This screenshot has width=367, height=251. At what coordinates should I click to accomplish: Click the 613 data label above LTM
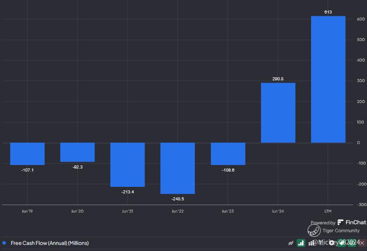tap(328, 12)
